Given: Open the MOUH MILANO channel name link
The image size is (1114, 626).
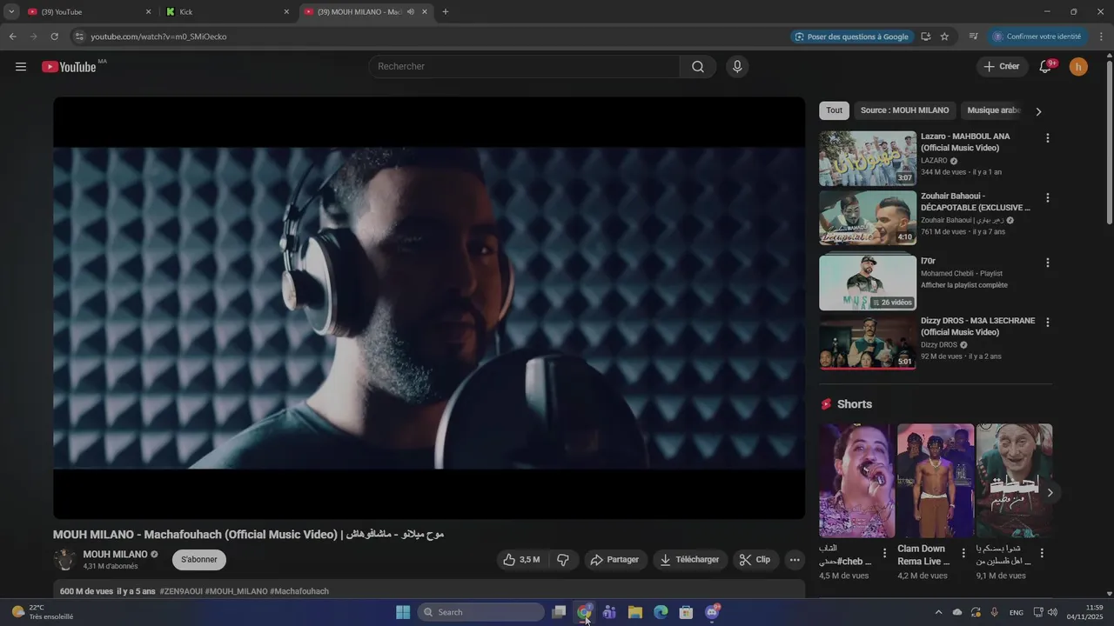Looking at the screenshot, I should pos(115,554).
